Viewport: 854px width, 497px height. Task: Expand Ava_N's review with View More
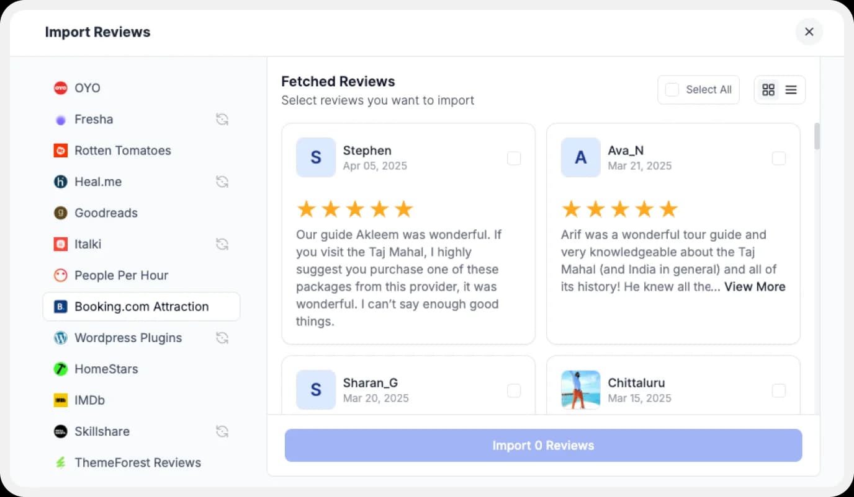point(755,286)
